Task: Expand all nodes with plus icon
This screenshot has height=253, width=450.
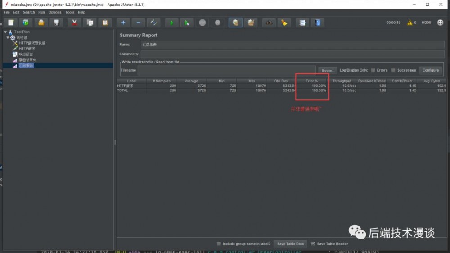Action: 123,23
